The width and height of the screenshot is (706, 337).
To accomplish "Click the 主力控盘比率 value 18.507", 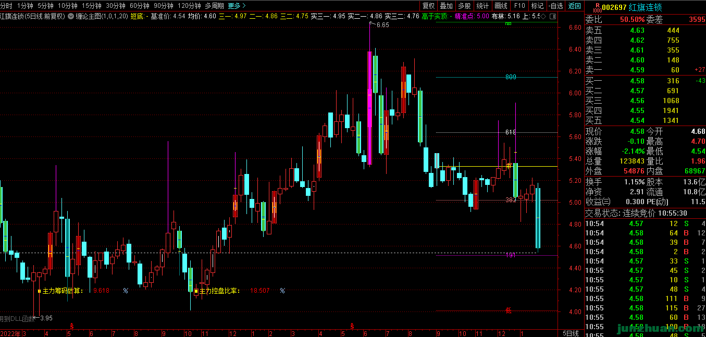I will click(260, 291).
